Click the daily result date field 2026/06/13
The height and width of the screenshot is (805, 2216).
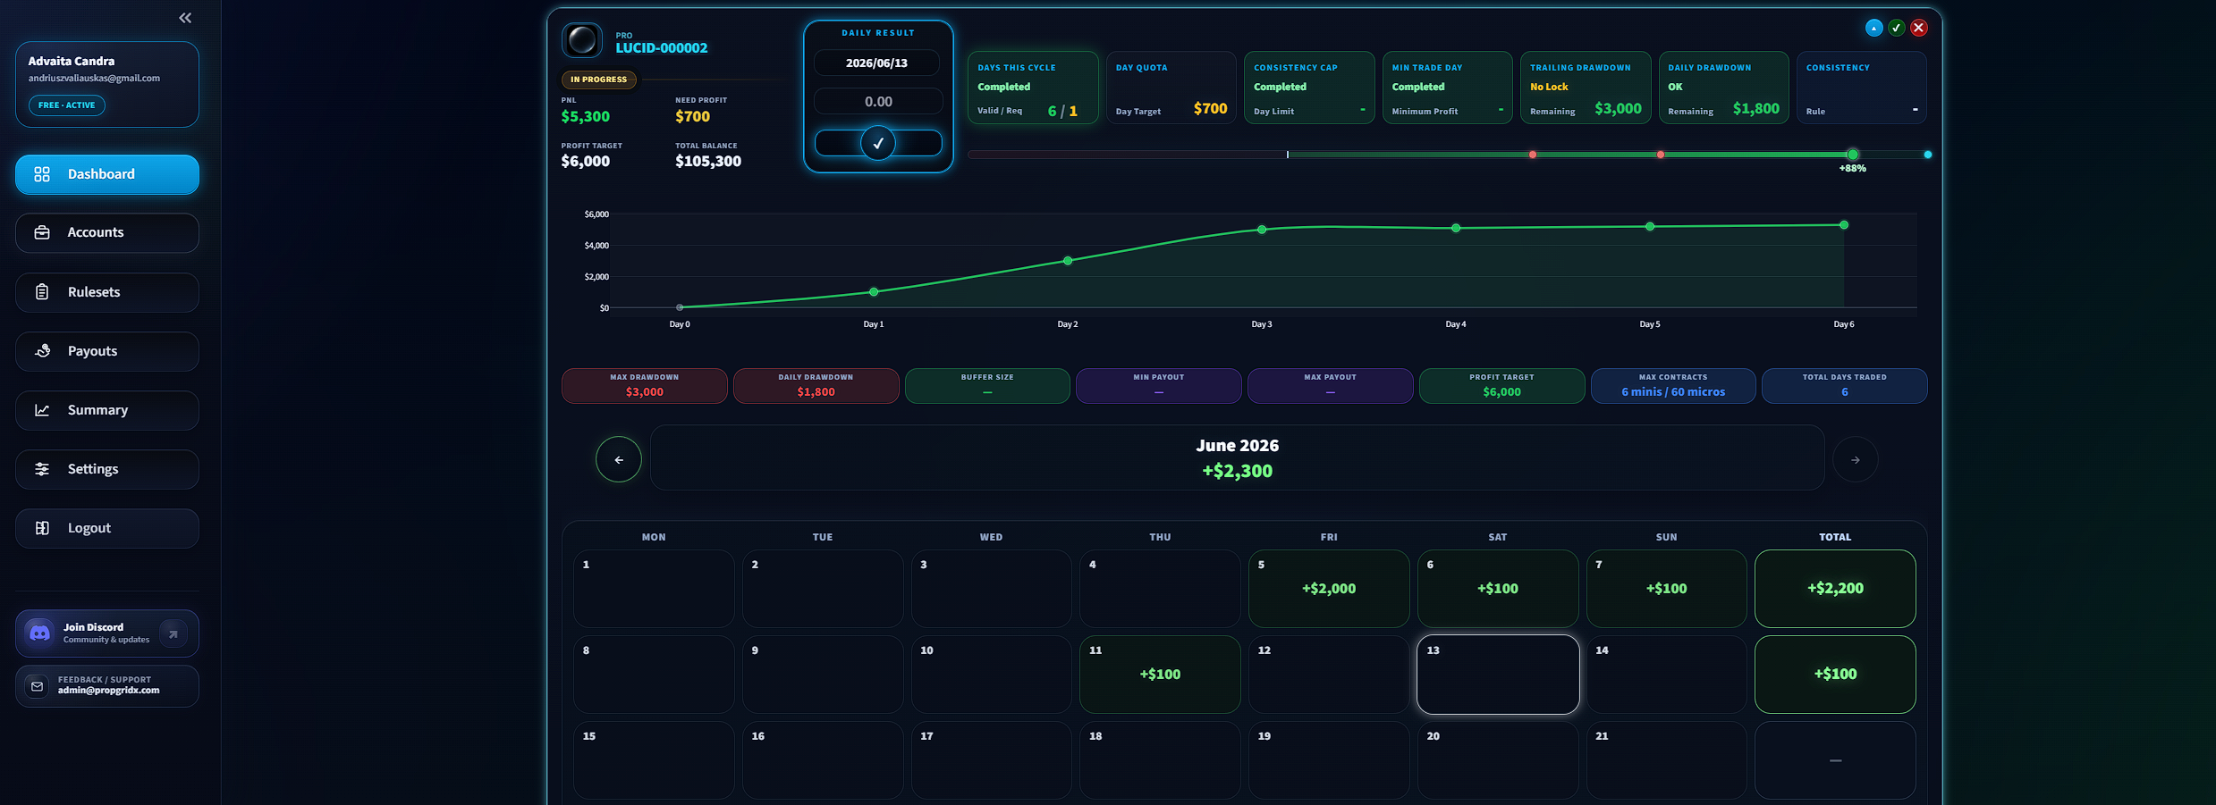[x=877, y=63]
